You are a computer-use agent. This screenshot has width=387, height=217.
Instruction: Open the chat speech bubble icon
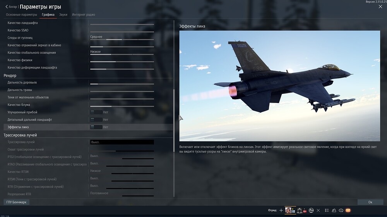coord(341,210)
